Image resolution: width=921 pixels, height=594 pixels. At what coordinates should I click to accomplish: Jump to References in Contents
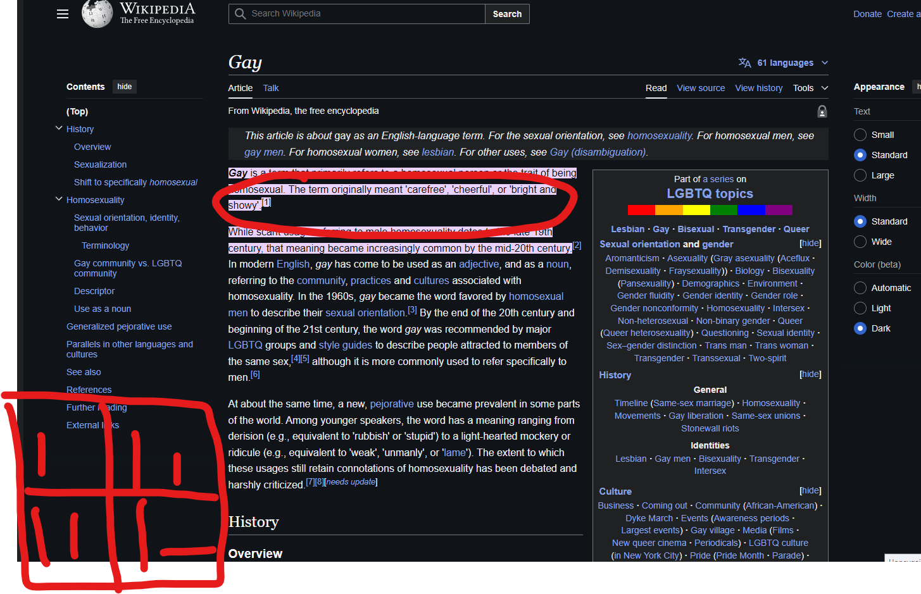click(x=89, y=390)
